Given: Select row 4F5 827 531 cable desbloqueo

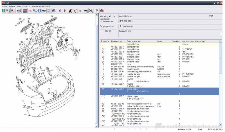Looking at the screenshot, I should coord(159,106).
